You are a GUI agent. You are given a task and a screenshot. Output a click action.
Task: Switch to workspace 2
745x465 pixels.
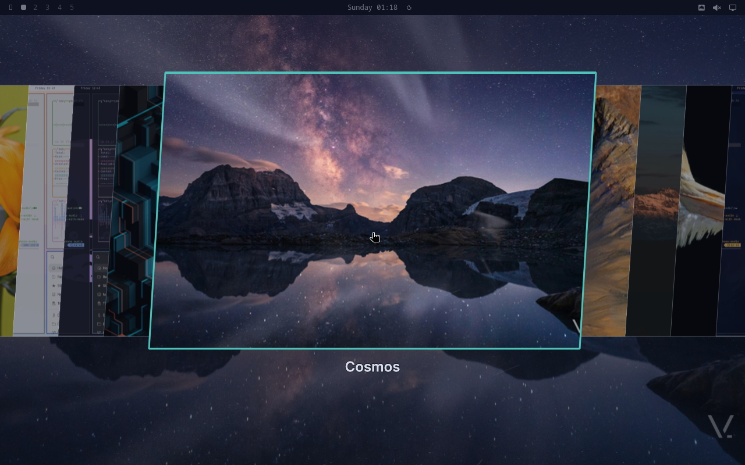(x=36, y=8)
